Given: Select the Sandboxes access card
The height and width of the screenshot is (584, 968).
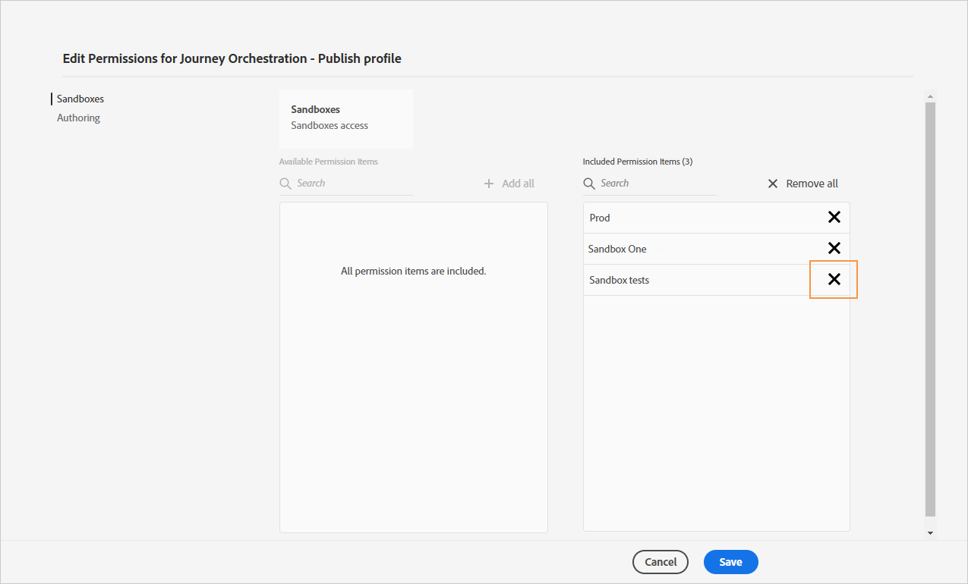Looking at the screenshot, I should (x=345, y=118).
